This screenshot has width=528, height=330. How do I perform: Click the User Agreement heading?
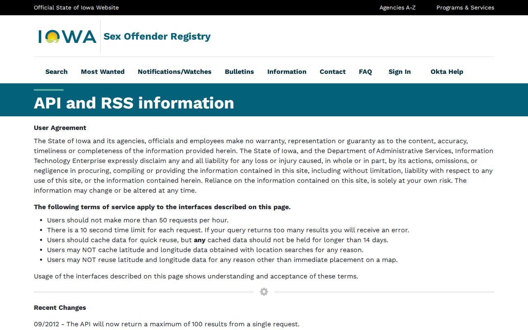(x=60, y=128)
